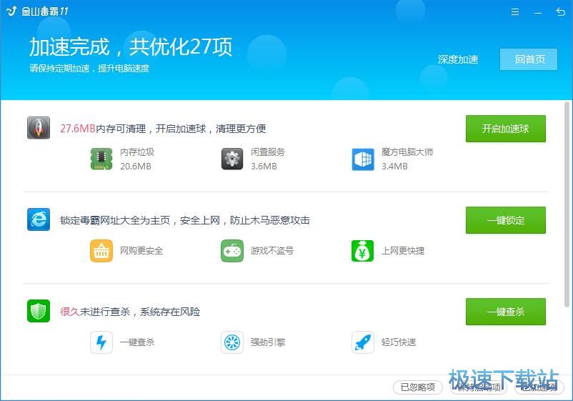Click the 上网更快捷 label
This screenshot has width=573, height=401.
coord(403,251)
